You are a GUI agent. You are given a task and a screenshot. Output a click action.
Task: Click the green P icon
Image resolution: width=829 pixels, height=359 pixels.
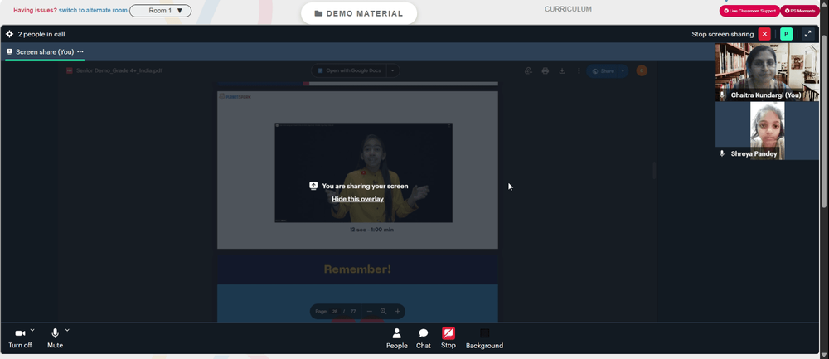[x=786, y=34]
